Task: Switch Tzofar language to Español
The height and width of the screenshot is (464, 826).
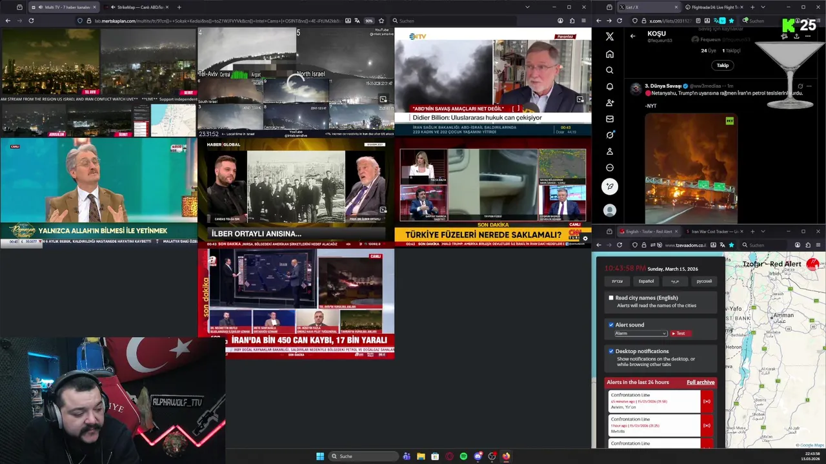Action: [646, 281]
